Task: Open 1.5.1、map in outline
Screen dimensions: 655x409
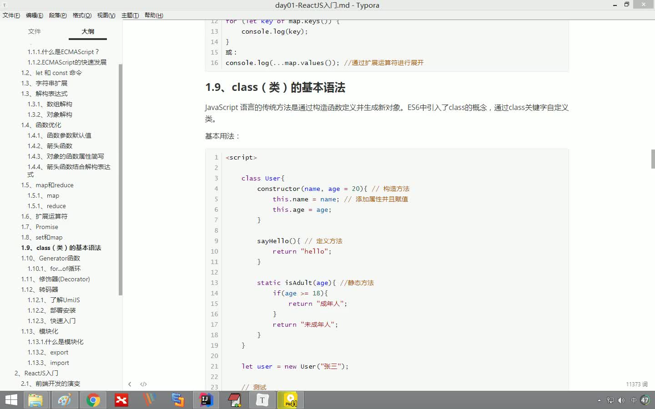Action: coord(43,195)
